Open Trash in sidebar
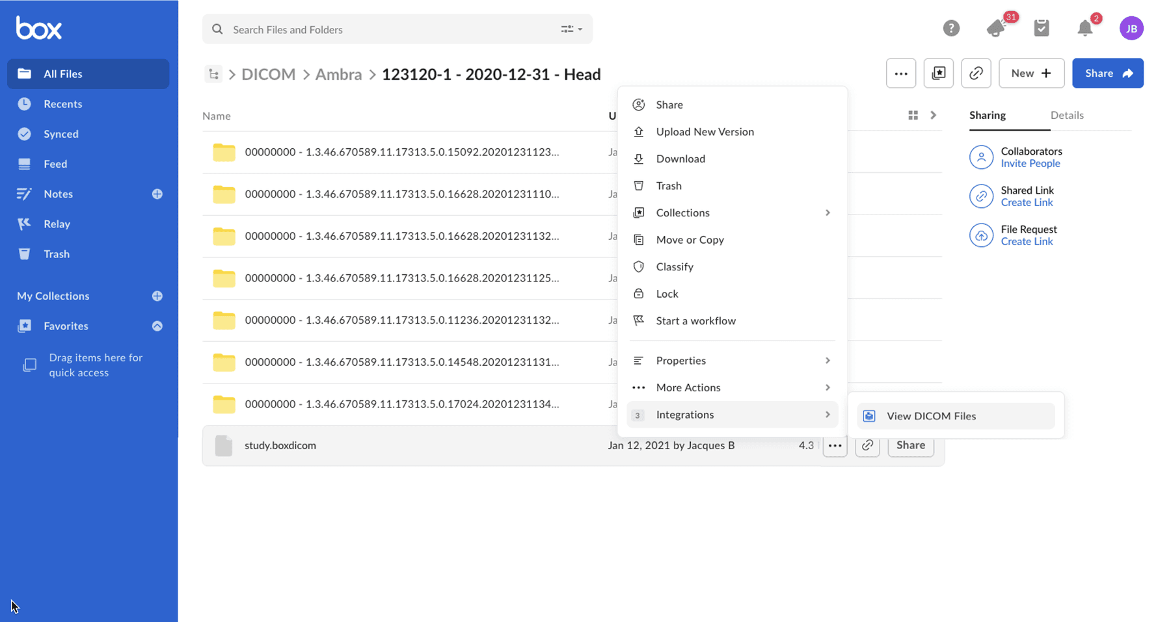 point(88,254)
